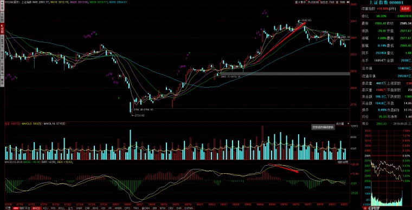Select the KDJ indicator tab
The width and height of the screenshot is (412, 210).
[46, 208]
